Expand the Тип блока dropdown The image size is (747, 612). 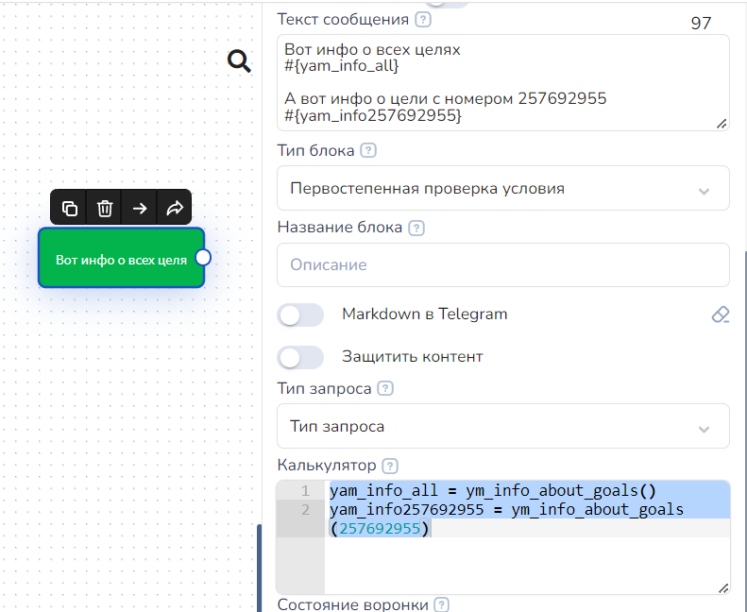click(502, 189)
